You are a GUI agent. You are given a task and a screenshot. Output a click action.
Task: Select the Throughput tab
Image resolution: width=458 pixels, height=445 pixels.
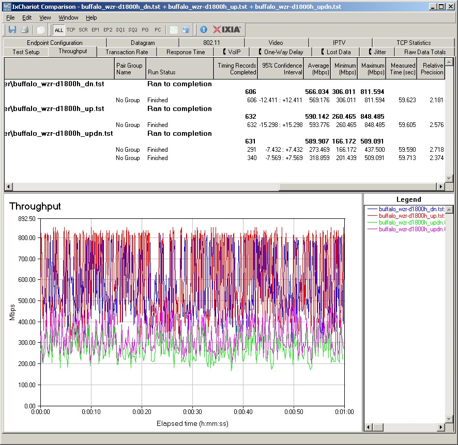[x=73, y=51]
